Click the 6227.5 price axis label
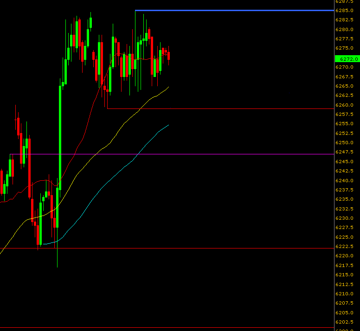Screen dimensions: 360x331 click(x=344, y=228)
